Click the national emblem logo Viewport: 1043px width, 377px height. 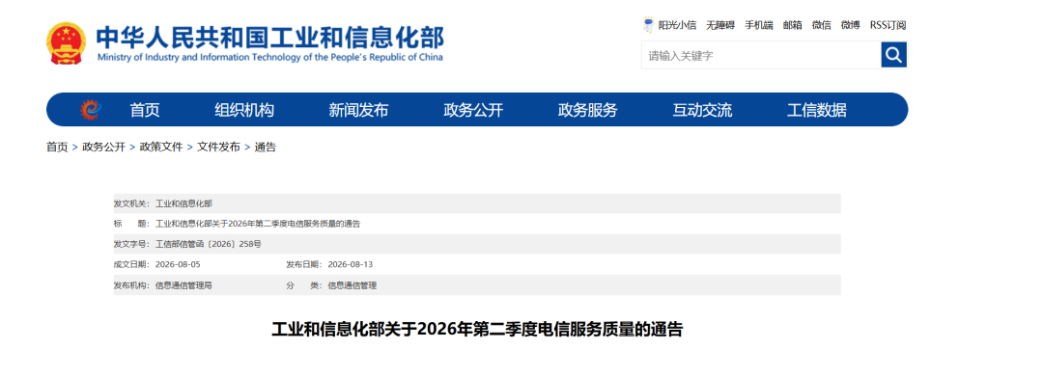66,43
